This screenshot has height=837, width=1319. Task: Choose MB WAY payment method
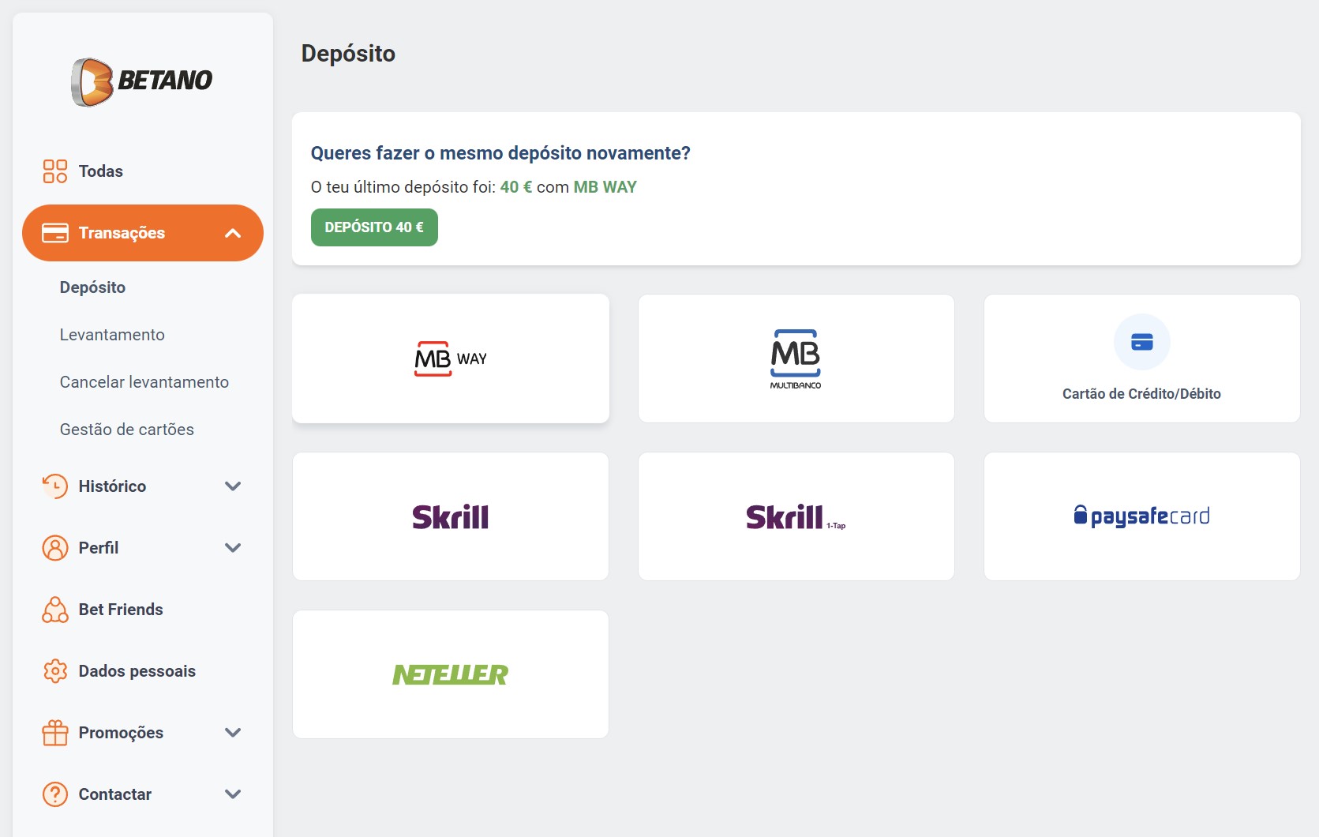[451, 358]
